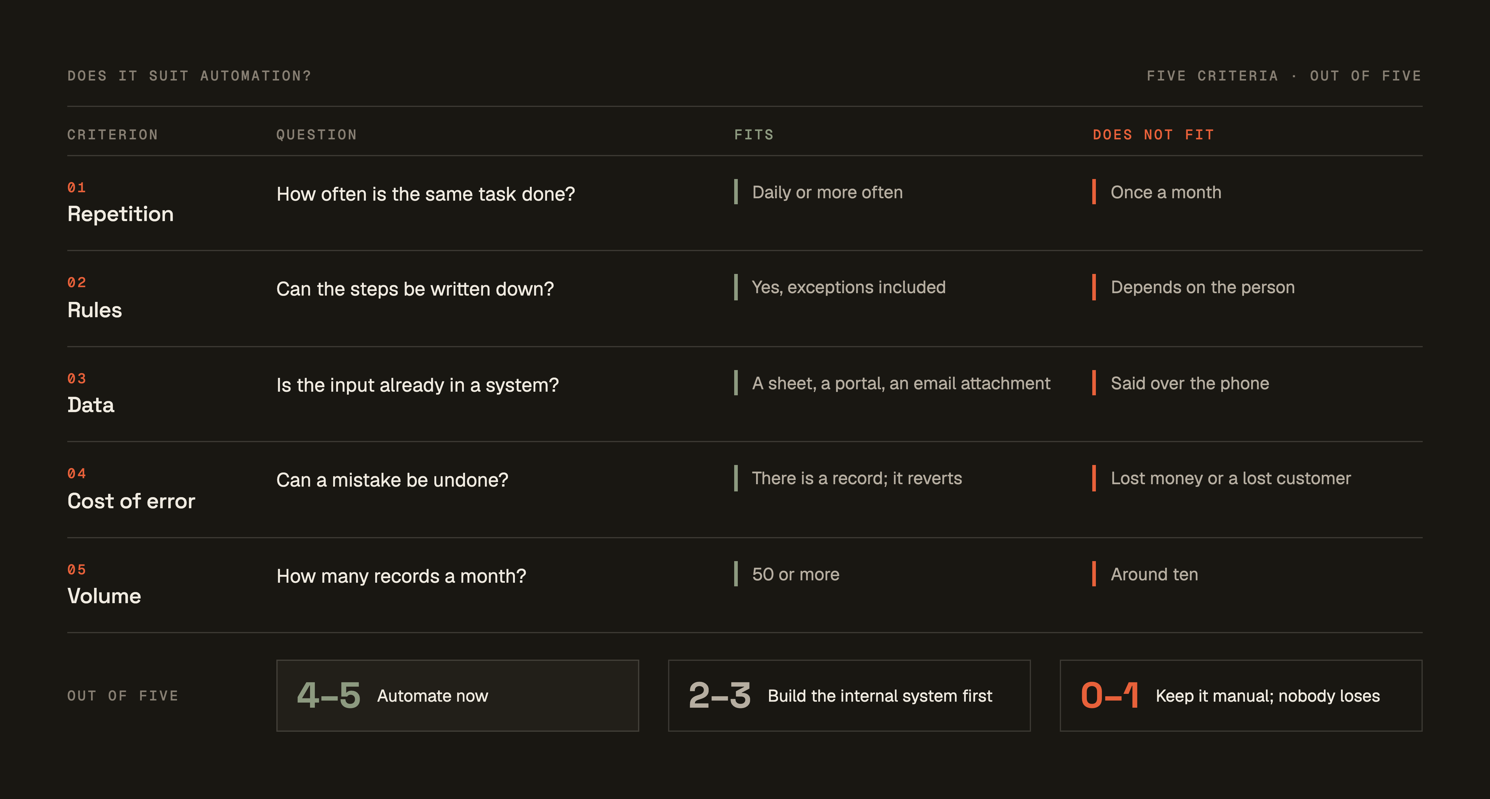Click 'Once a month' does-not-fit answer

click(x=1166, y=192)
